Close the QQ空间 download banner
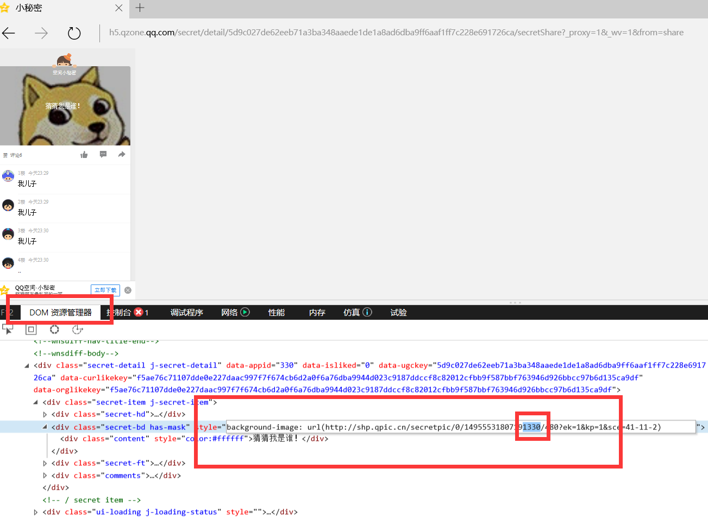 (128, 290)
